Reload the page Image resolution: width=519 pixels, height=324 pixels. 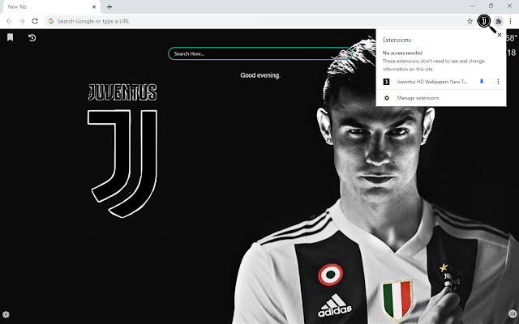[x=35, y=21]
